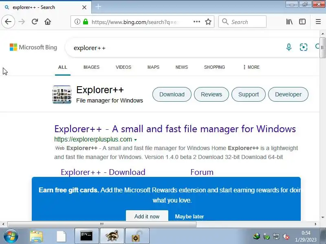
Task: Dismiss the banner with Maybe later
Action: coord(189,216)
